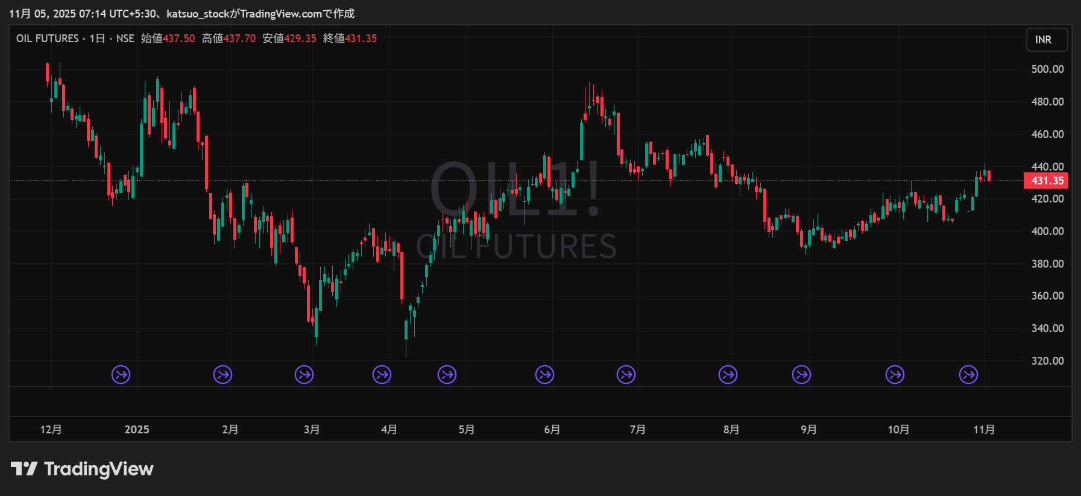This screenshot has height=496, width=1081.
Task: Select the rollover marker just before 6月
Action: point(544,375)
